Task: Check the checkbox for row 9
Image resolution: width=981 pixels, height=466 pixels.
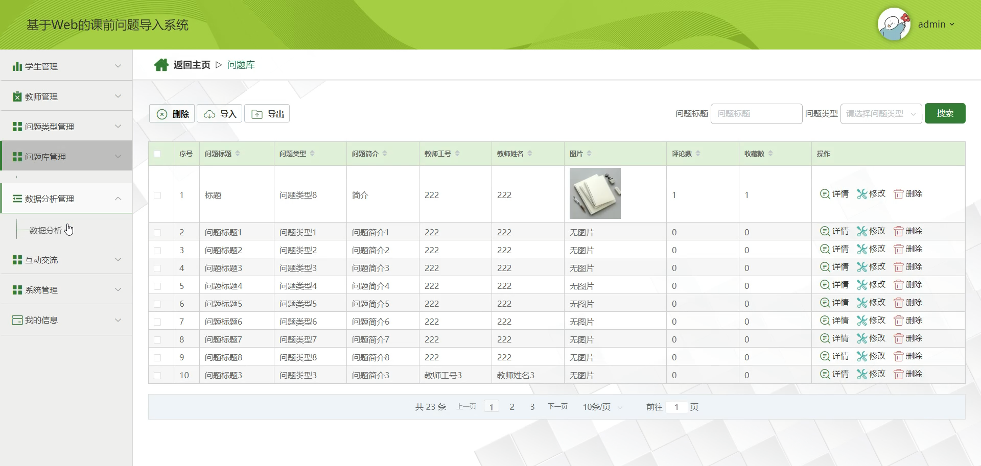Action: coord(157,358)
